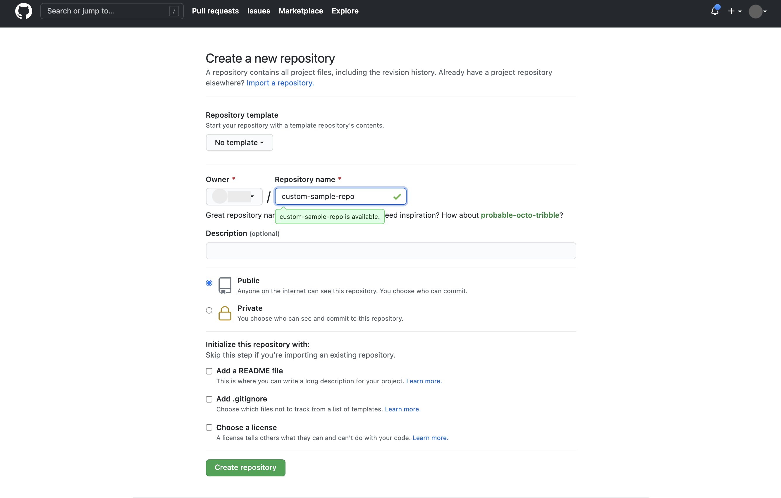Expand the No template dropdown
Viewport: 781px width, 498px height.
239,142
